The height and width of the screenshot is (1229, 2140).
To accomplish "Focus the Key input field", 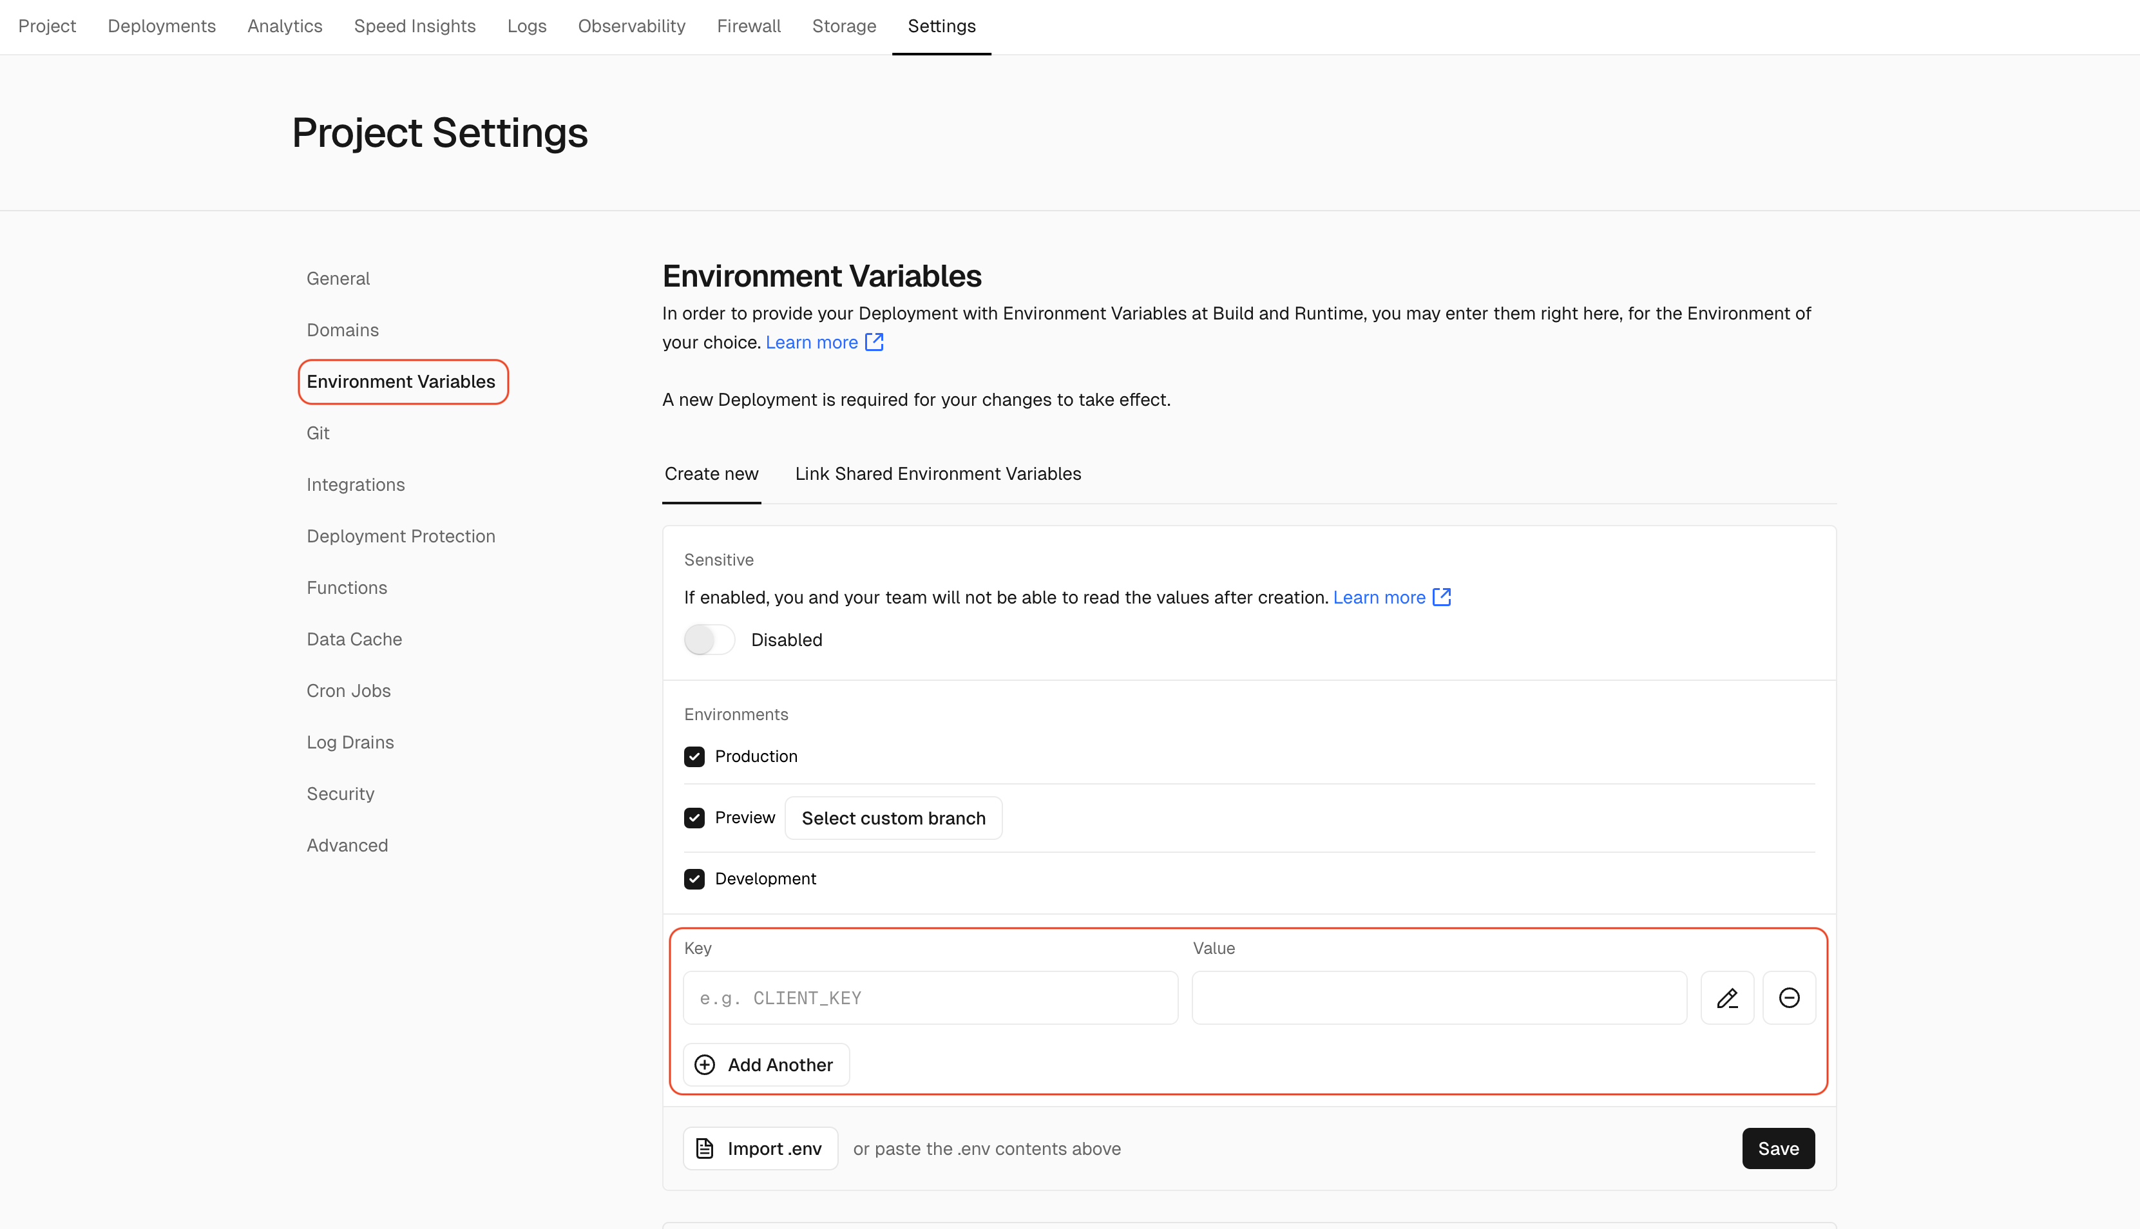I will tap(930, 998).
